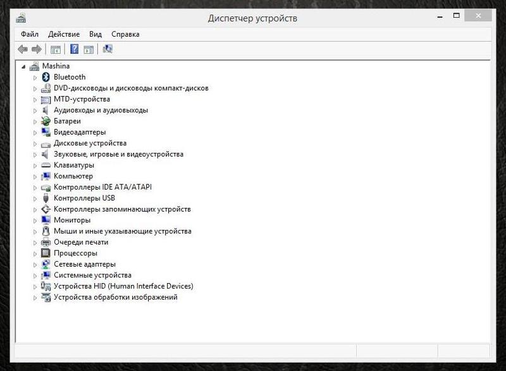Image resolution: width=506 pixels, height=371 pixels.
Task: Click the mouse icon beside Мыши
Action: 46,231
